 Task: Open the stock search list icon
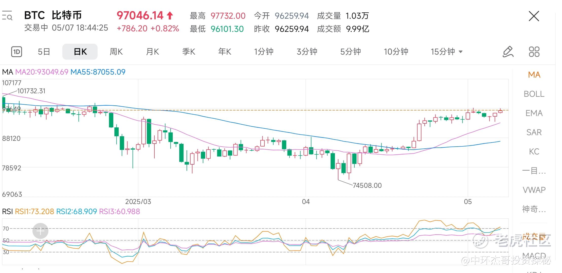coord(7,15)
